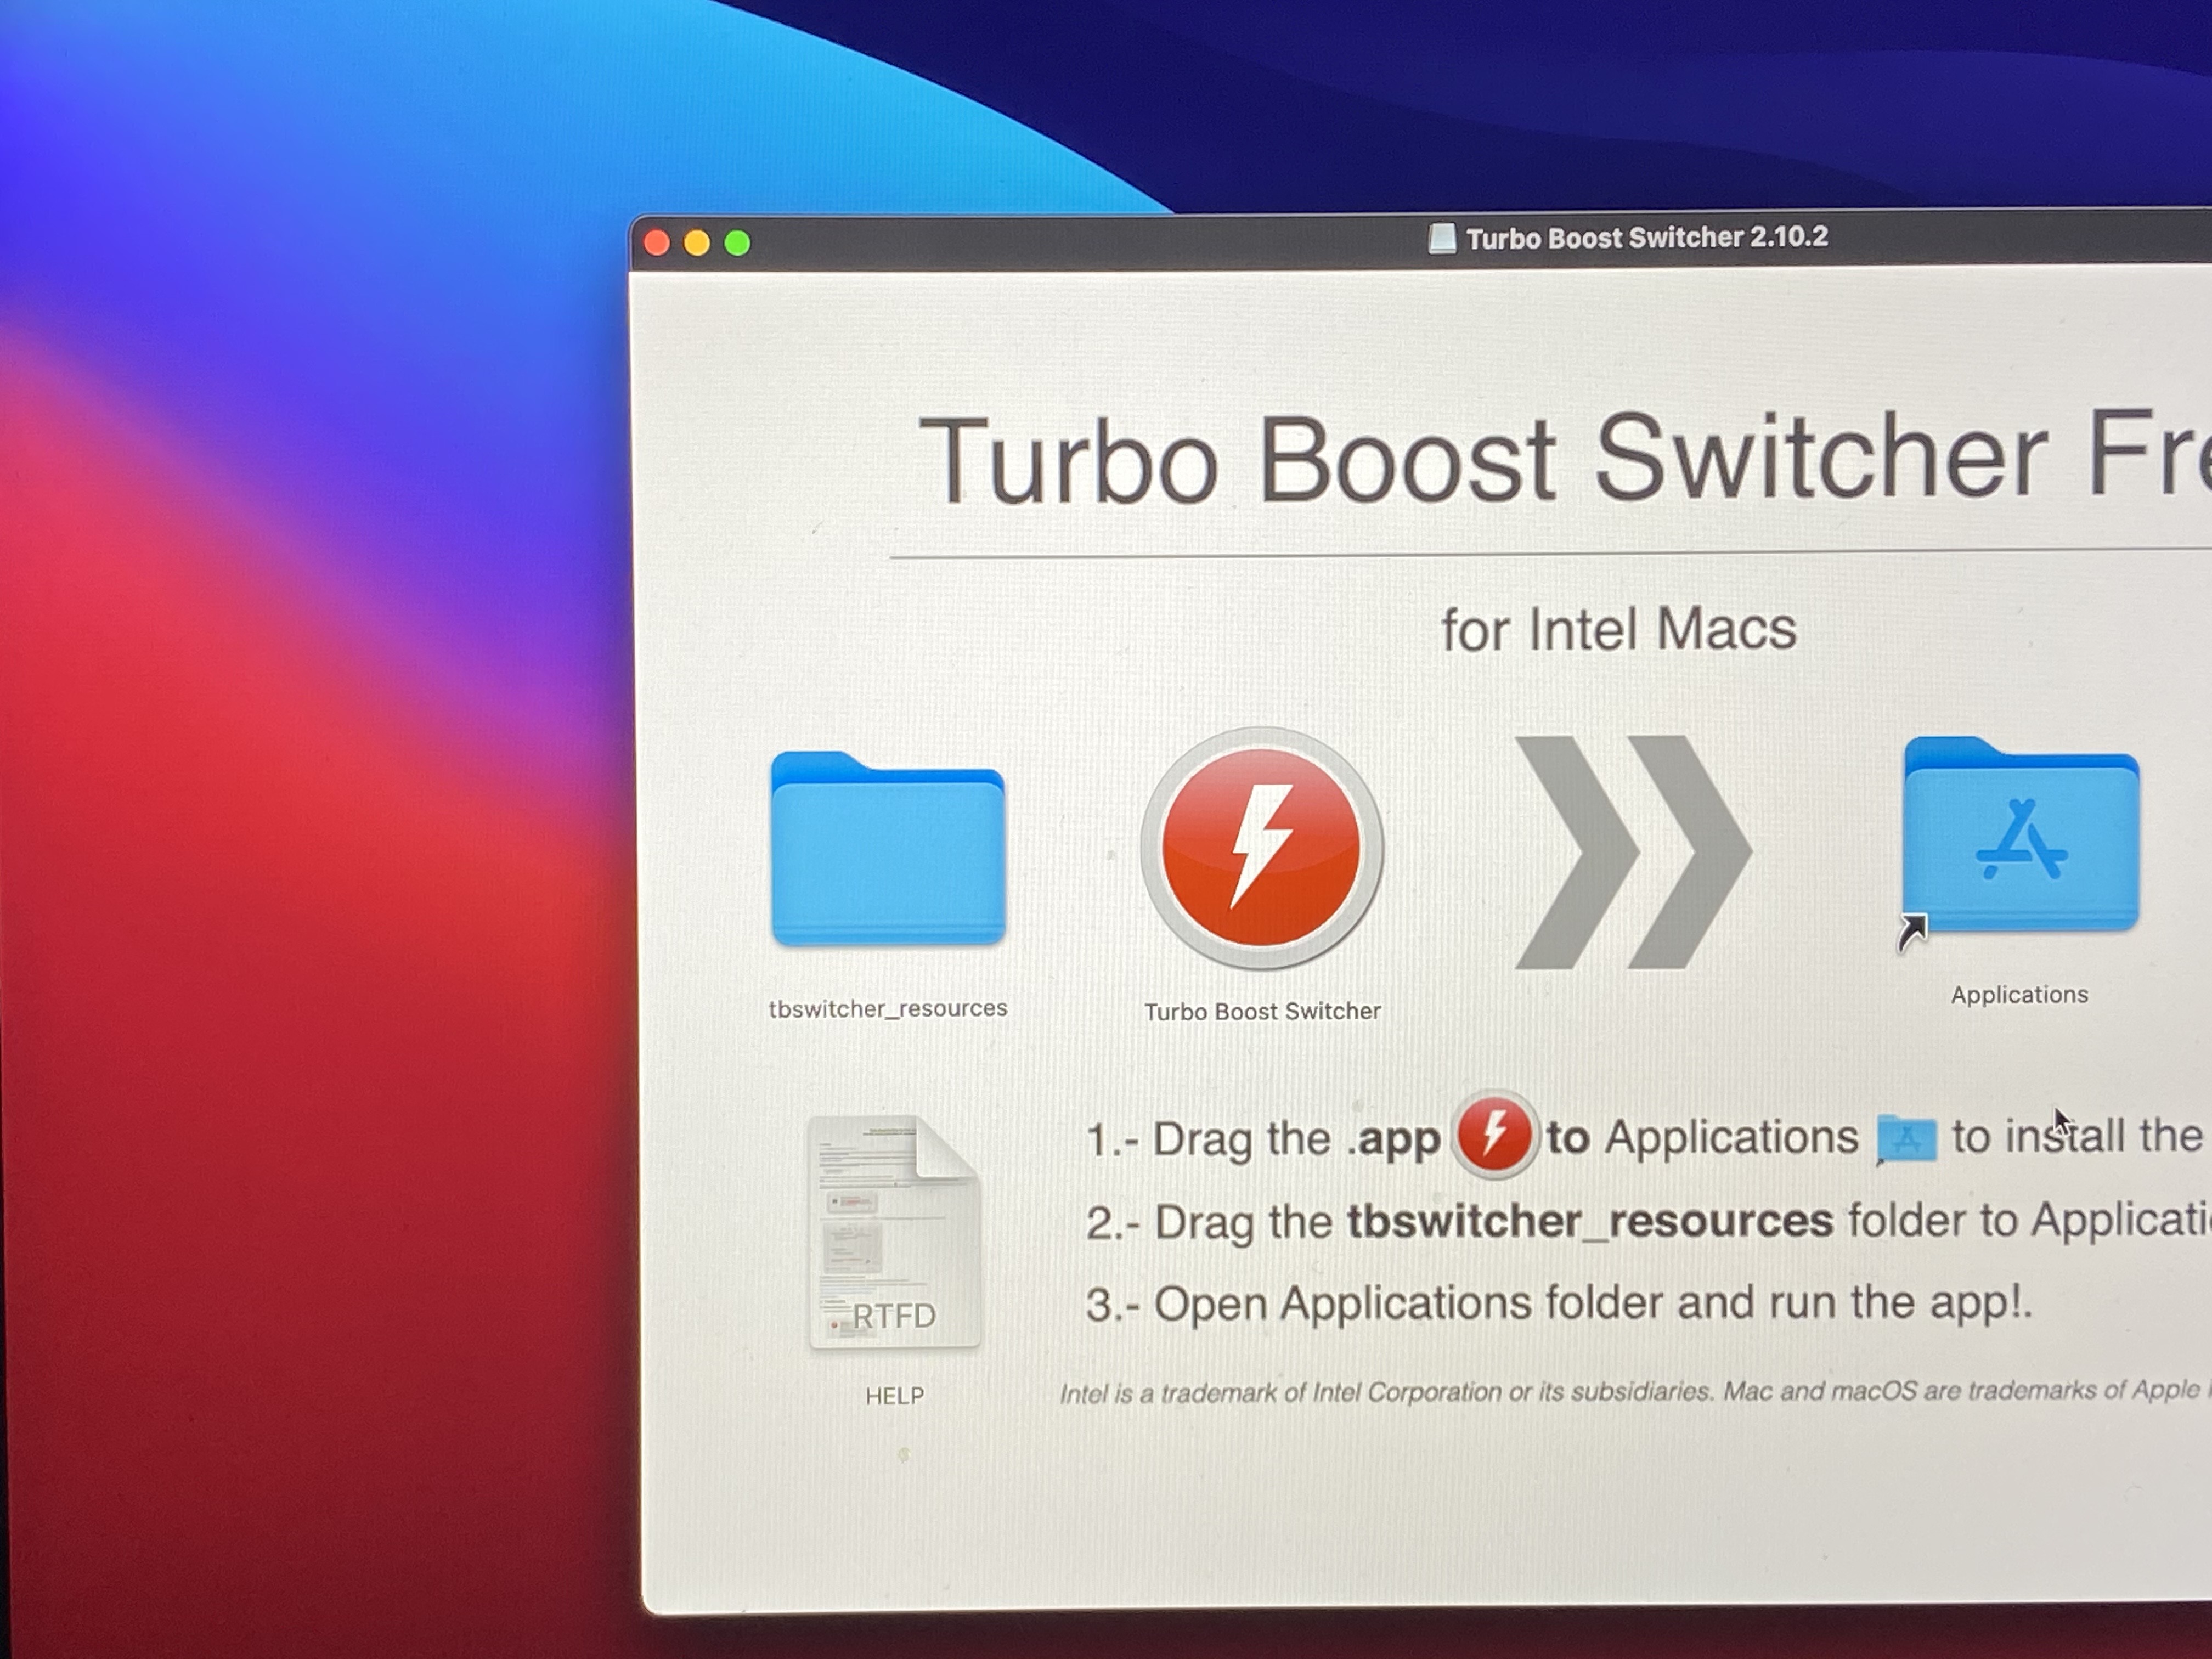Click the small red lightning icon in step 1
Viewport: 2212px width, 1659px height.
(1495, 1135)
